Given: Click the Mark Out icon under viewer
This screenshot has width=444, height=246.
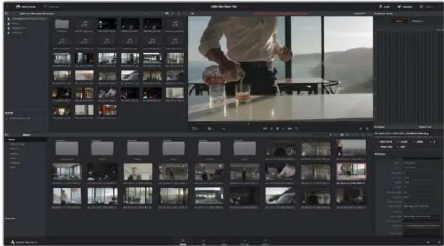Looking at the screenshot, I should (x=368, y=129).
